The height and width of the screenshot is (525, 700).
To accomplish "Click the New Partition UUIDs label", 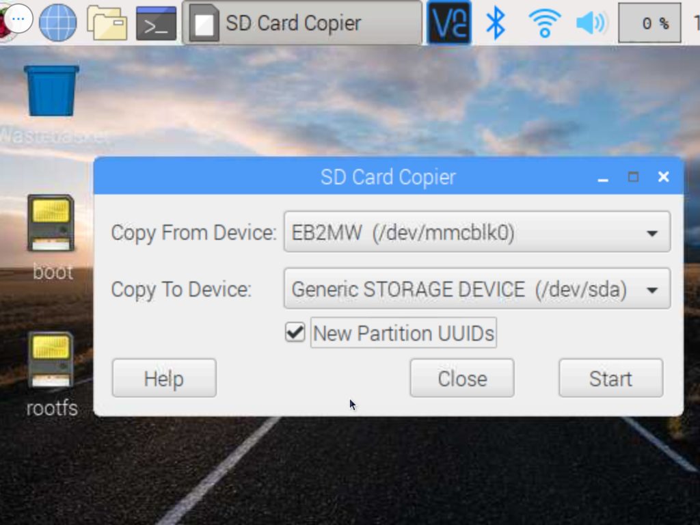I will pyautogui.click(x=403, y=333).
